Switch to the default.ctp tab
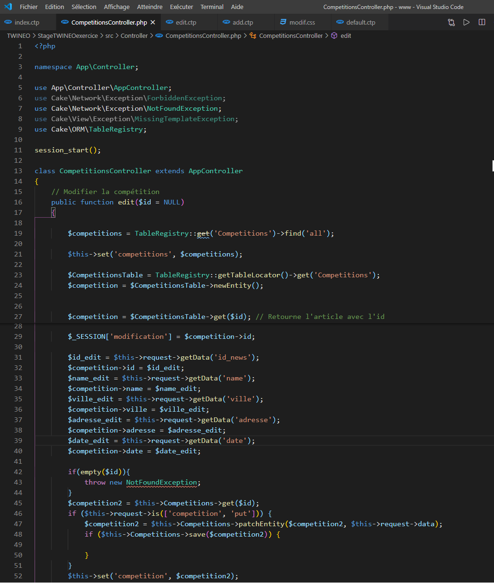This screenshot has height=583, width=494. pos(360,22)
